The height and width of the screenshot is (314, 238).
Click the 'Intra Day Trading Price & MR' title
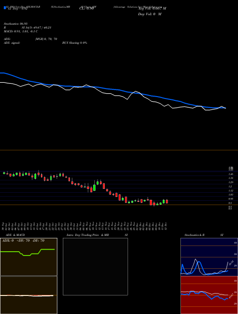(x=88, y=235)
